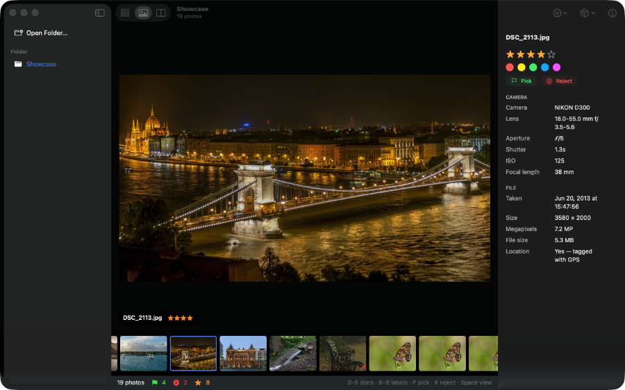
Task: Apply the blue color label
Action: (x=545, y=67)
